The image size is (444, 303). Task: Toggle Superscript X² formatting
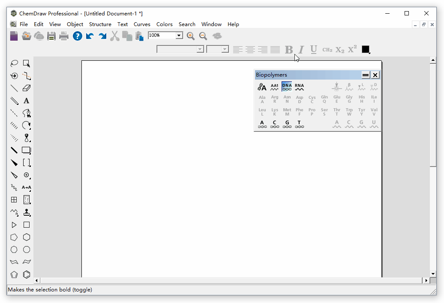(x=352, y=49)
